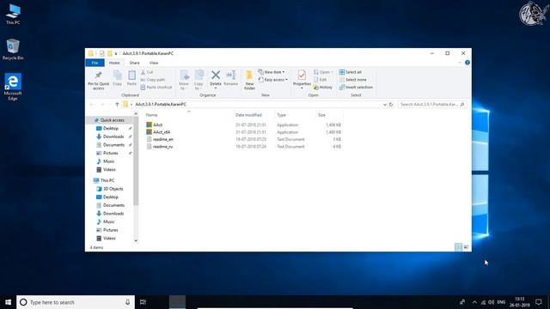Click Copy path in ribbon
This screenshot has height=309, width=550.
point(153,80)
